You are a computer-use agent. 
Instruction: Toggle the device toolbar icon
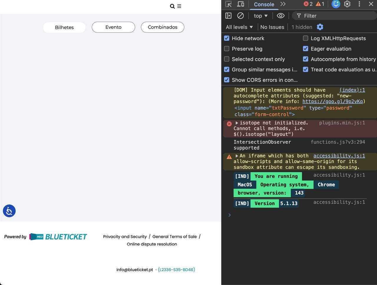pyautogui.click(x=241, y=4)
